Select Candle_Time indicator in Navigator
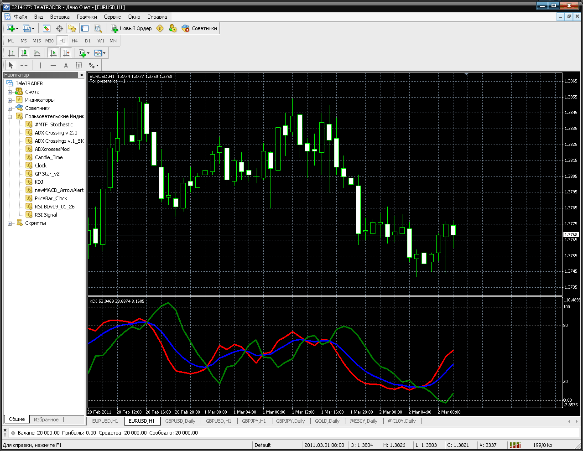Screen dimensions: 583x451 pyautogui.click(x=49, y=157)
